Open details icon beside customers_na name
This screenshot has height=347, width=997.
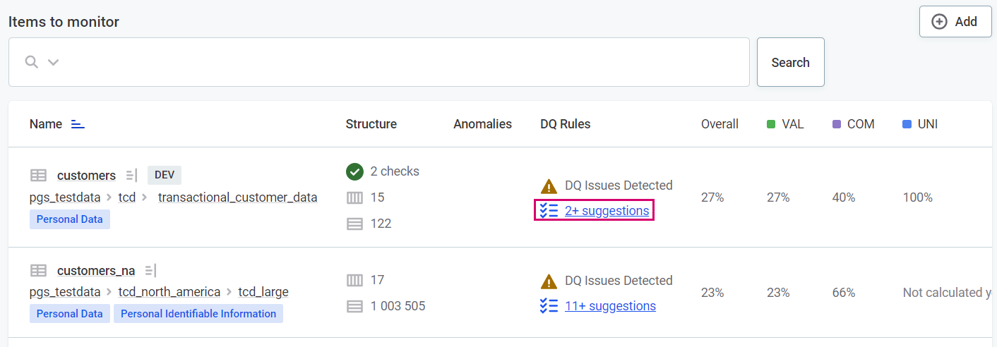(x=150, y=271)
